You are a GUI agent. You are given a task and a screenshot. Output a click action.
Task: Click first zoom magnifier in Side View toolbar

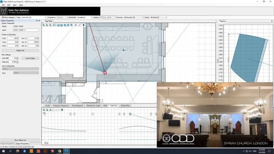coord(44,110)
